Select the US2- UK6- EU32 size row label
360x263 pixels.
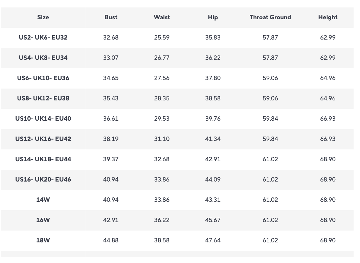[43, 38]
